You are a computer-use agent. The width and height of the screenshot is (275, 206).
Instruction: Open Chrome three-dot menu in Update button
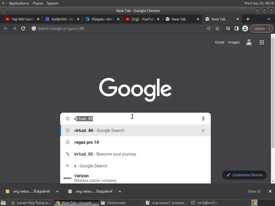point(269,28)
